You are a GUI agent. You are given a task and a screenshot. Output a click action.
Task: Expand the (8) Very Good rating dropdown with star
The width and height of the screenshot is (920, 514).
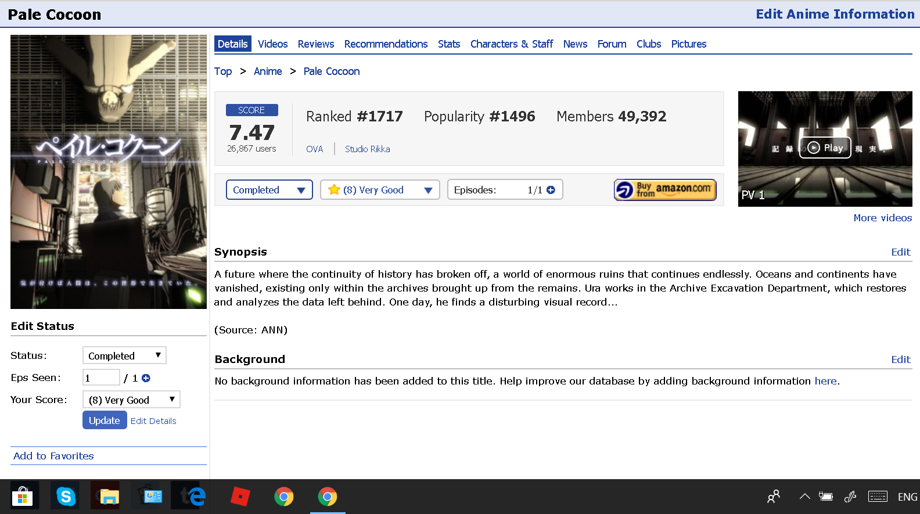(x=380, y=190)
